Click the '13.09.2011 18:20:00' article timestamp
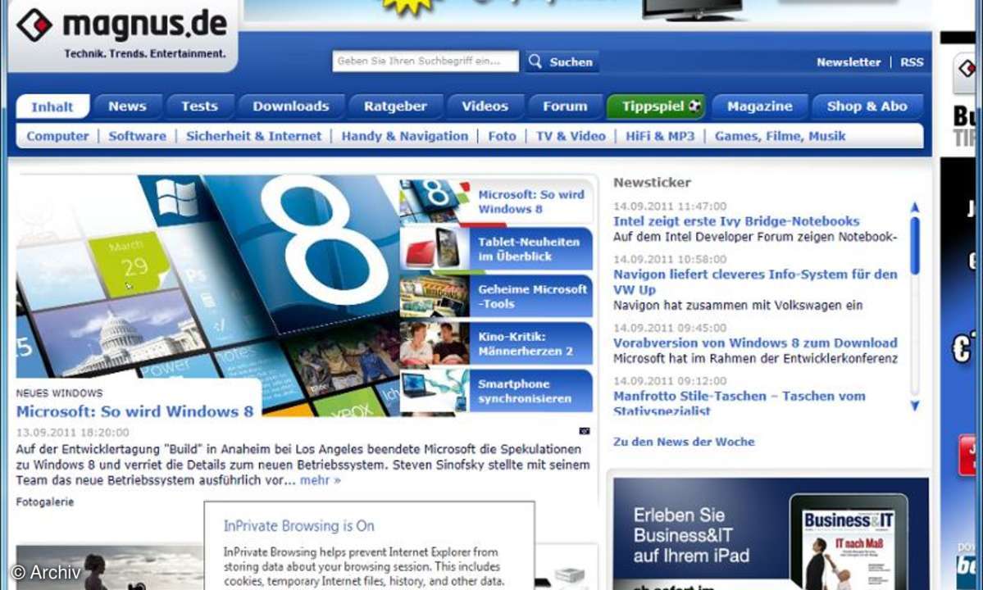This screenshot has height=590, width=983. coord(73,432)
